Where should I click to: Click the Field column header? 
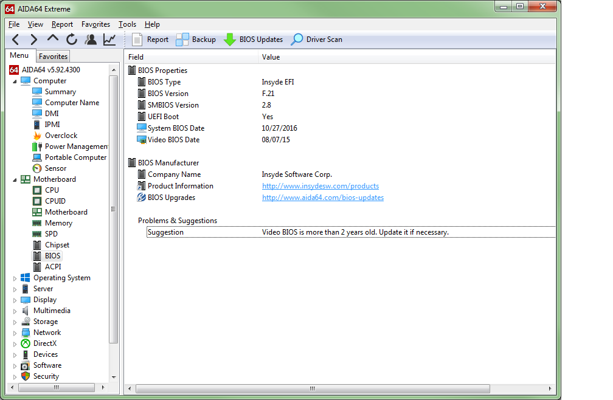191,57
